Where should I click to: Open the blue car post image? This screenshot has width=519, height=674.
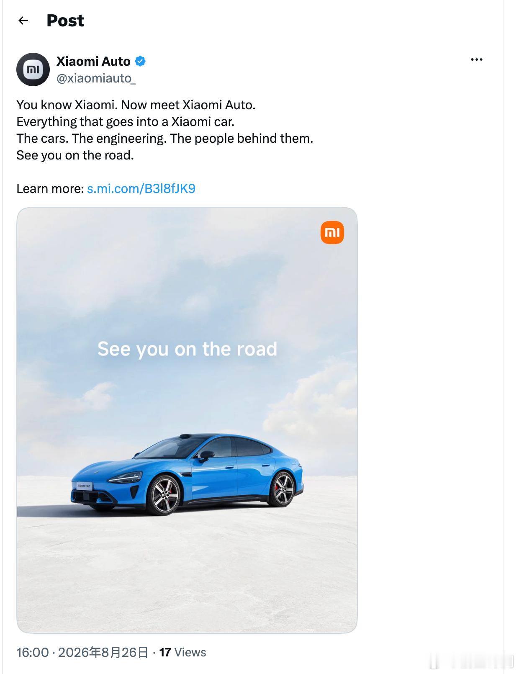click(187, 420)
